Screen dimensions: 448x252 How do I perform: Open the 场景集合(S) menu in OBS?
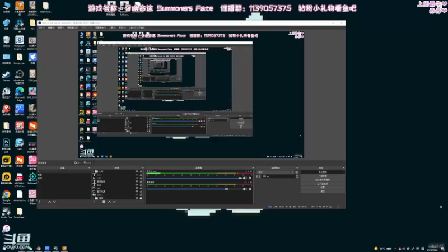tap(101, 27)
